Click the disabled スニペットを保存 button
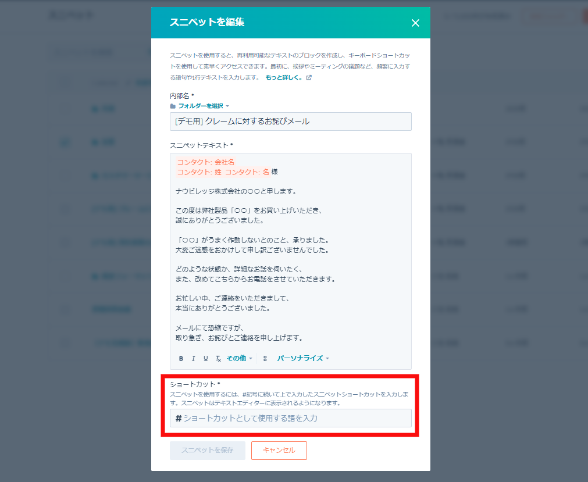This screenshot has height=482, width=588. (x=208, y=450)
